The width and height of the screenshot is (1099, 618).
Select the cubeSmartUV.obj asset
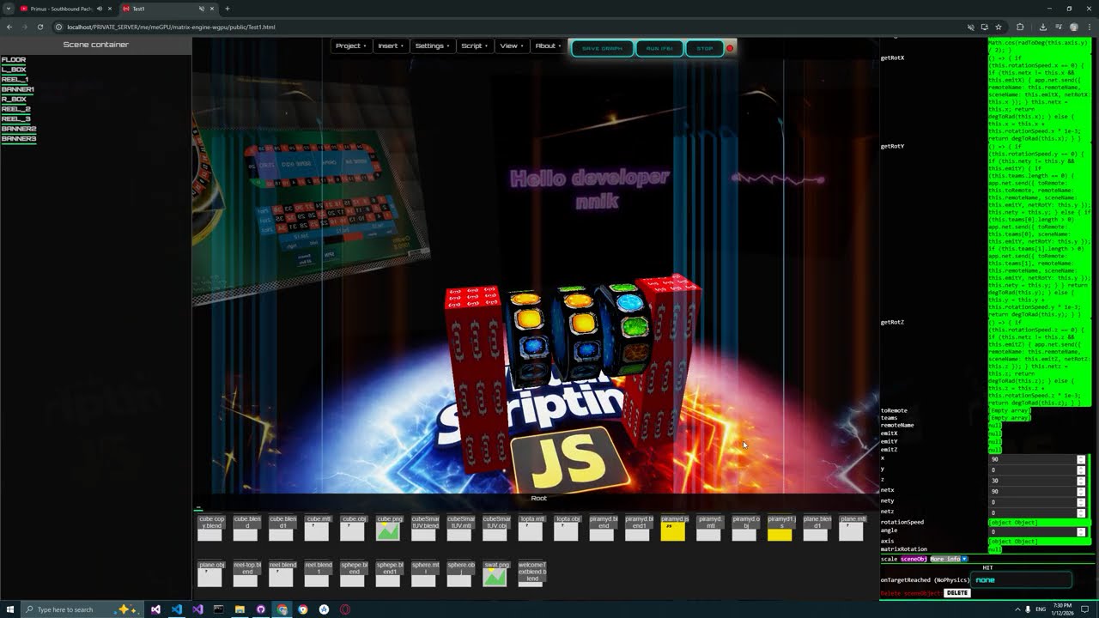coord(495,527)
